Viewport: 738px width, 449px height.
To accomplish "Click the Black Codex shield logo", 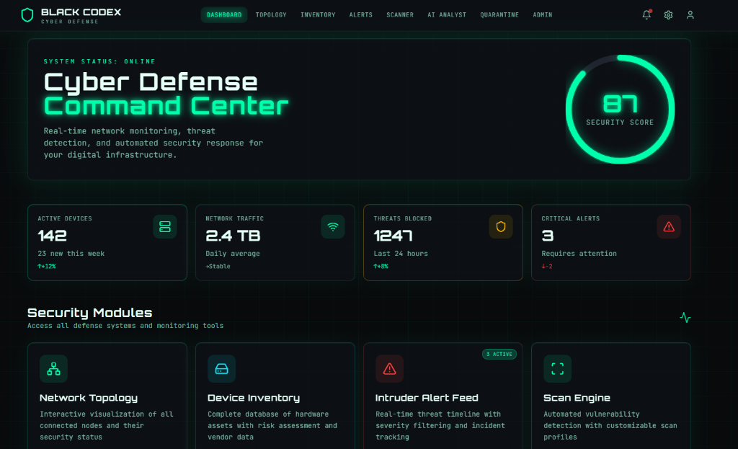I will [27, 15].
